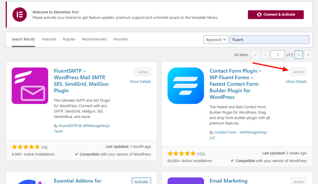Click the current page number field
Screen dimensions: 318x184
[277, 55]
